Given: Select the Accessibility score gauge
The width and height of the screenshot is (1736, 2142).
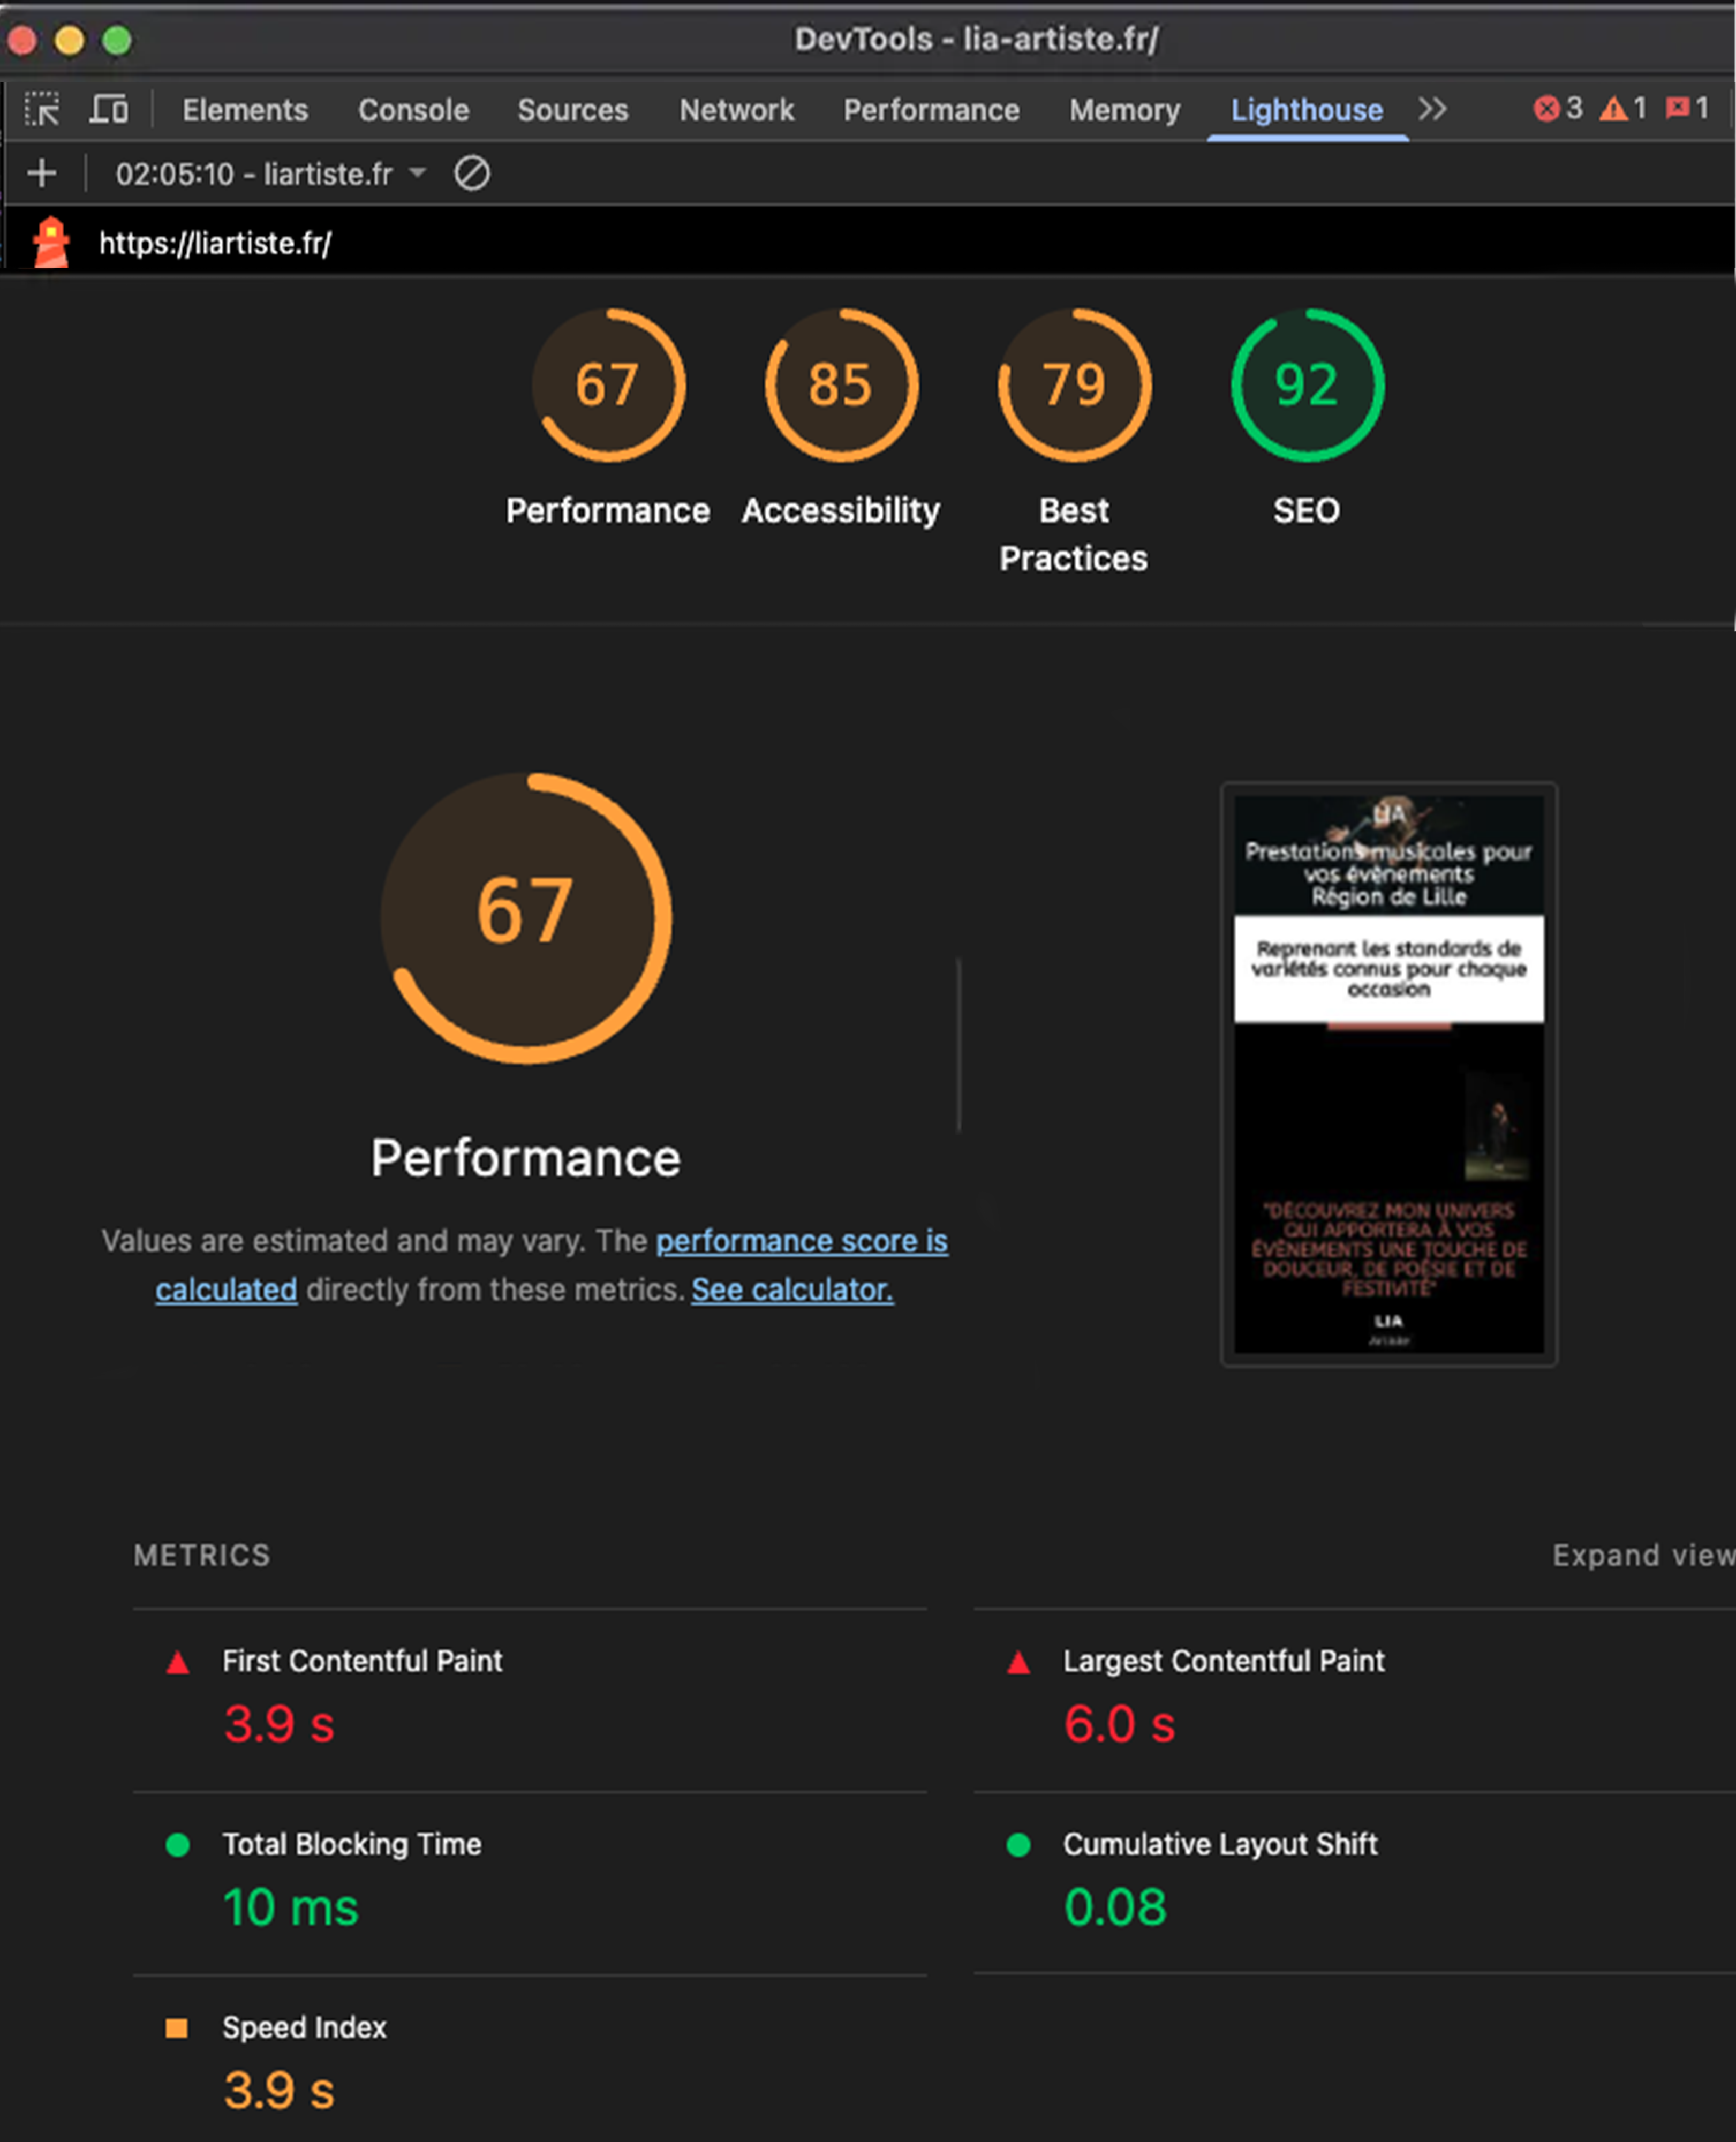Looking at the screenshot, I should pos(840,386).
